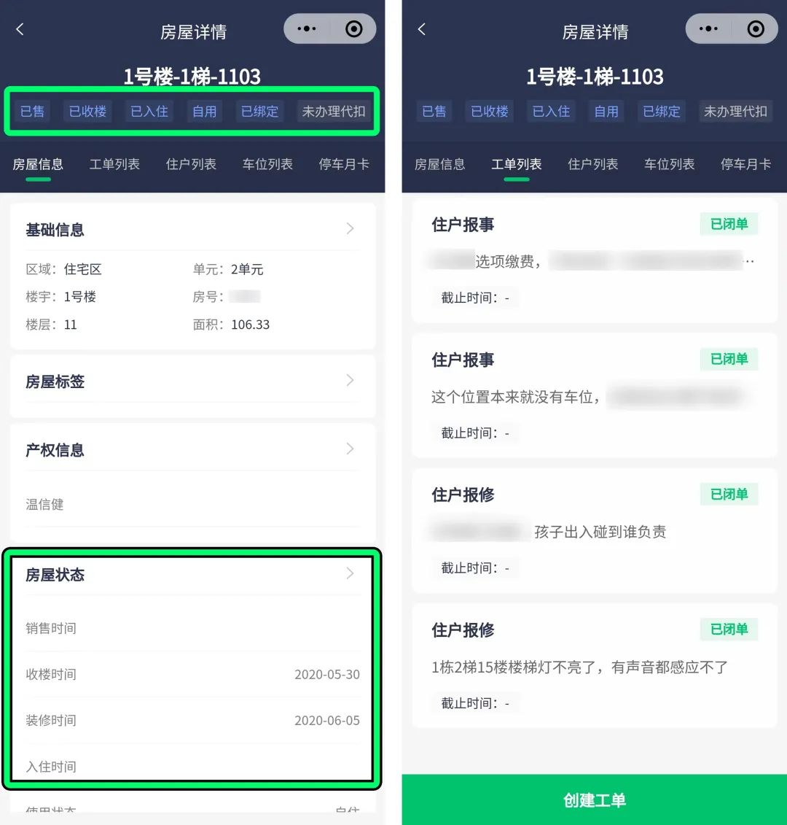Tap the circular close icon on right screen
787x825 pixels.
[756, 29]
